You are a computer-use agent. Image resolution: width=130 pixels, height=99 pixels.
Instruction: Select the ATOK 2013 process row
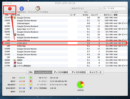coord(65,43)
